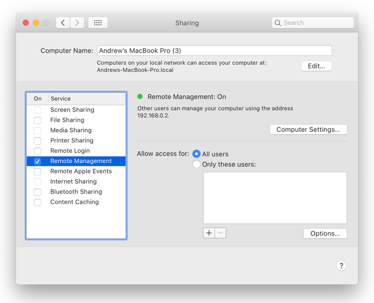Tick the Internet Sharing checkbox
Screen dimensions: 374x303
pos(37,182)
